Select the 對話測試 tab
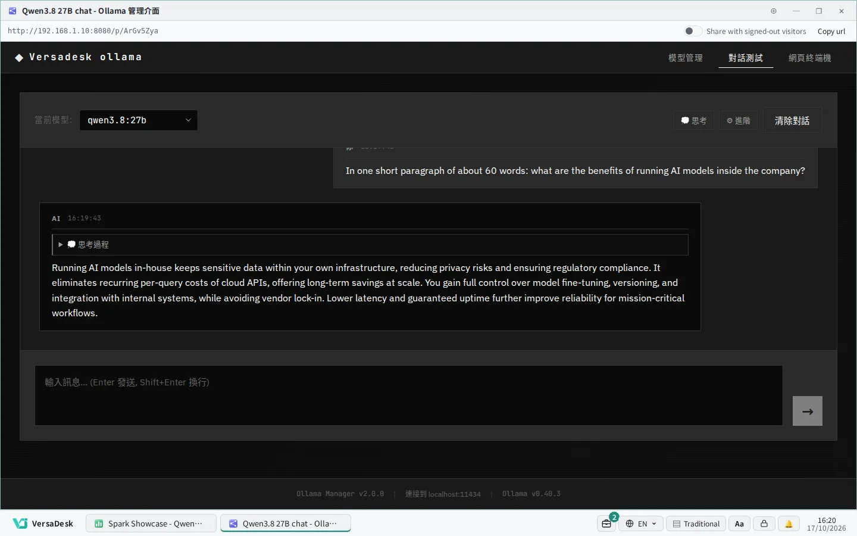Viewport: 857px width, 536px height. pyautogui.click(x=746, y=58)
